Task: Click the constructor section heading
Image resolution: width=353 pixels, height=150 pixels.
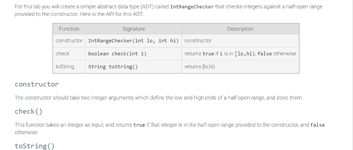Action: (x=37, y=84)
